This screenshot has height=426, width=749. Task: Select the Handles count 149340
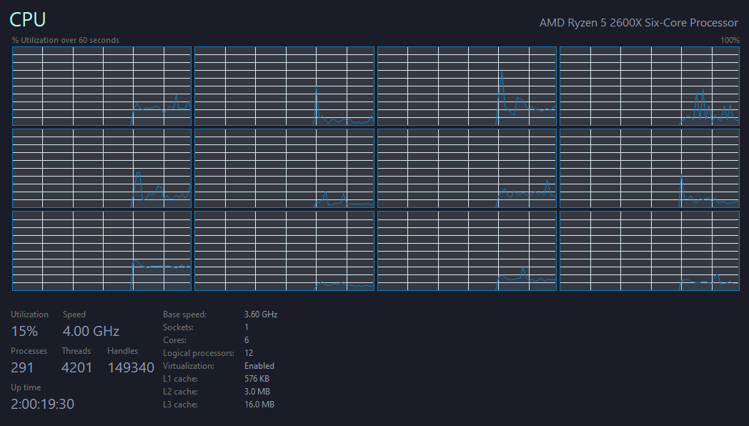(131, 367)
